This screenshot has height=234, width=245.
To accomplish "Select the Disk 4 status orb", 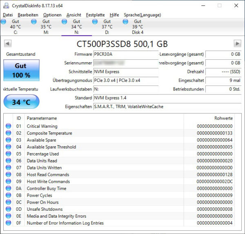I will pos(125,21).
